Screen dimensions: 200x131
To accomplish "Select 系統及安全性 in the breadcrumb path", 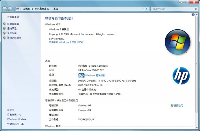I will (42, 9).
